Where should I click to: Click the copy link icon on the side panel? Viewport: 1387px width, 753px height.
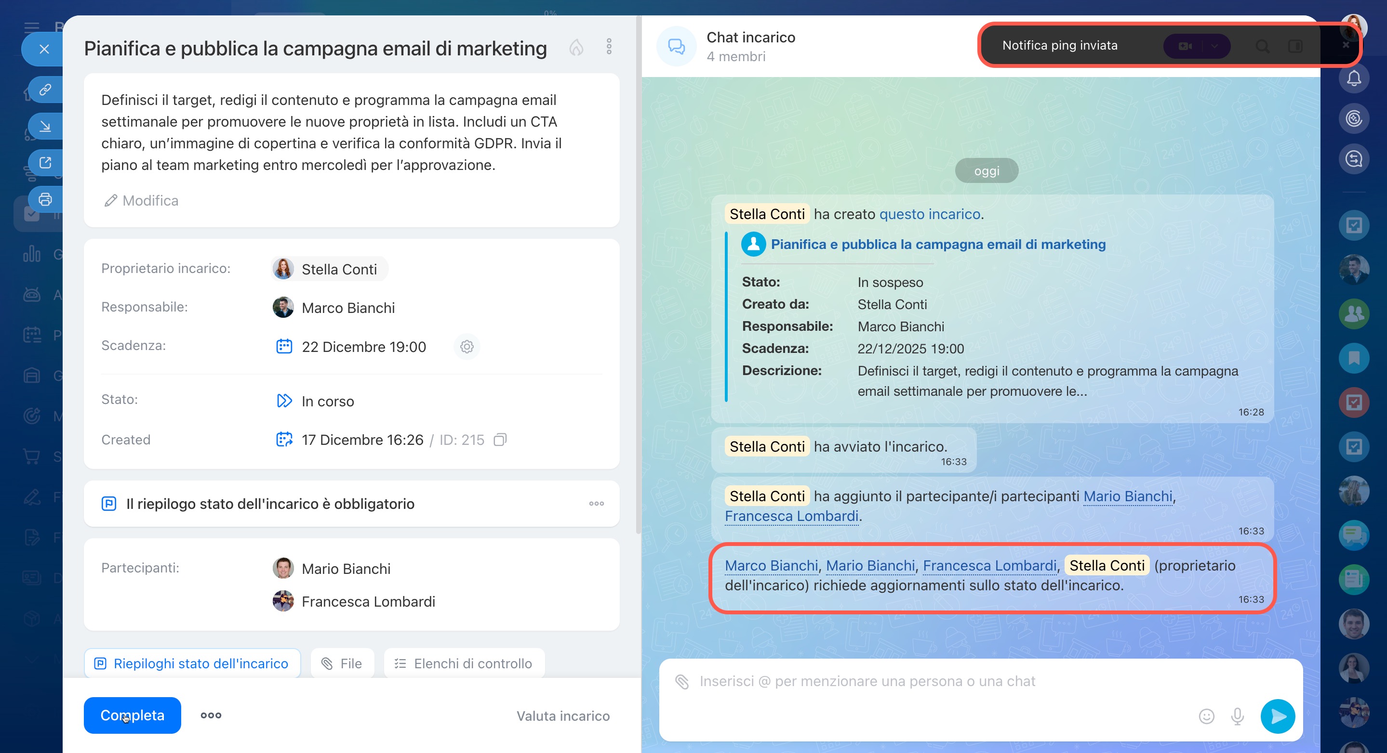click(45, 89)
